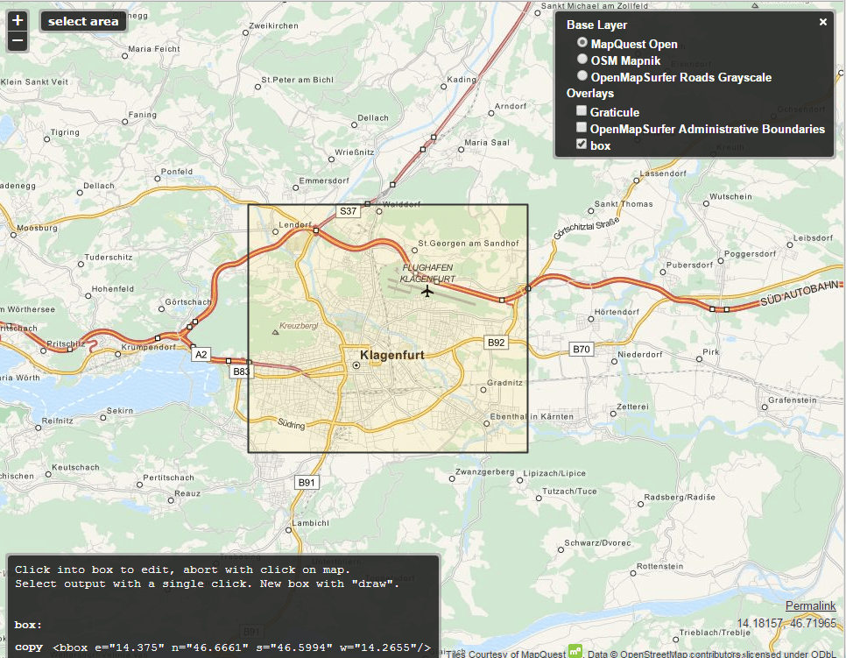Click the Klagenfurt city label
The image size is (846, 658).
point(392,355)
